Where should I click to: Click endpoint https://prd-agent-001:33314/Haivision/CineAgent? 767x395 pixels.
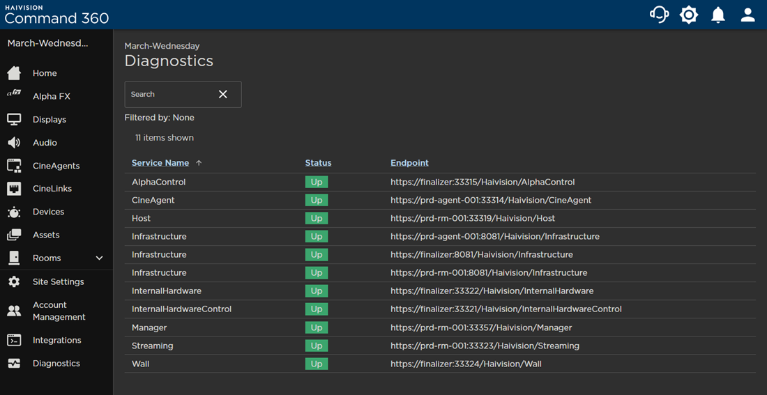tap(491, 200)
